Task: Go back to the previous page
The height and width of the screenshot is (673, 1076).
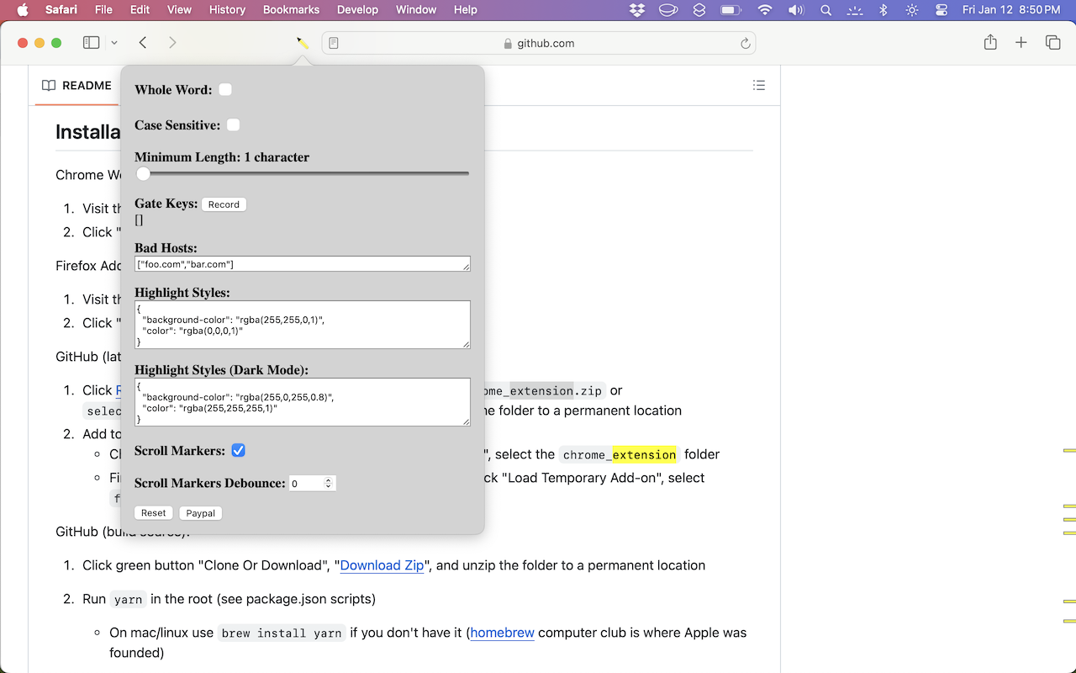Action: tap(143, 43)
